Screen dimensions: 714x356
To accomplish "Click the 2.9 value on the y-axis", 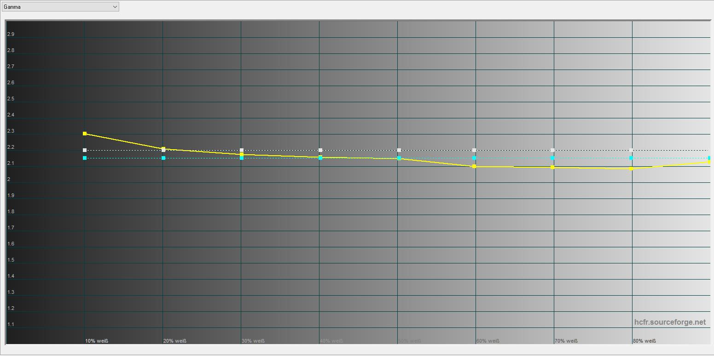I will pos(11,35).
